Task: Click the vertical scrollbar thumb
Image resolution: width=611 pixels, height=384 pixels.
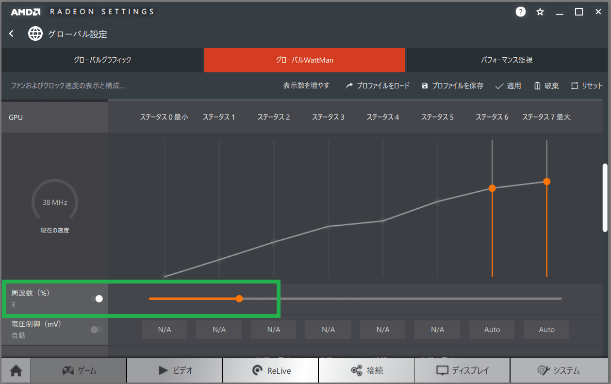Action: 605,198
